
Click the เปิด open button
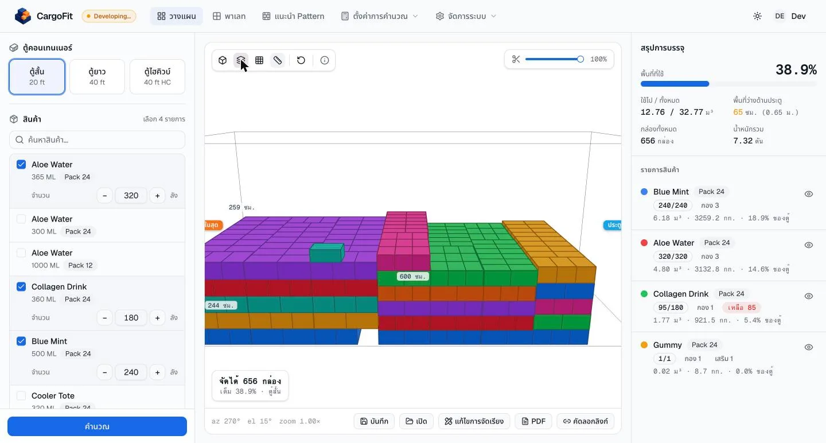click(x=416, y=421)
